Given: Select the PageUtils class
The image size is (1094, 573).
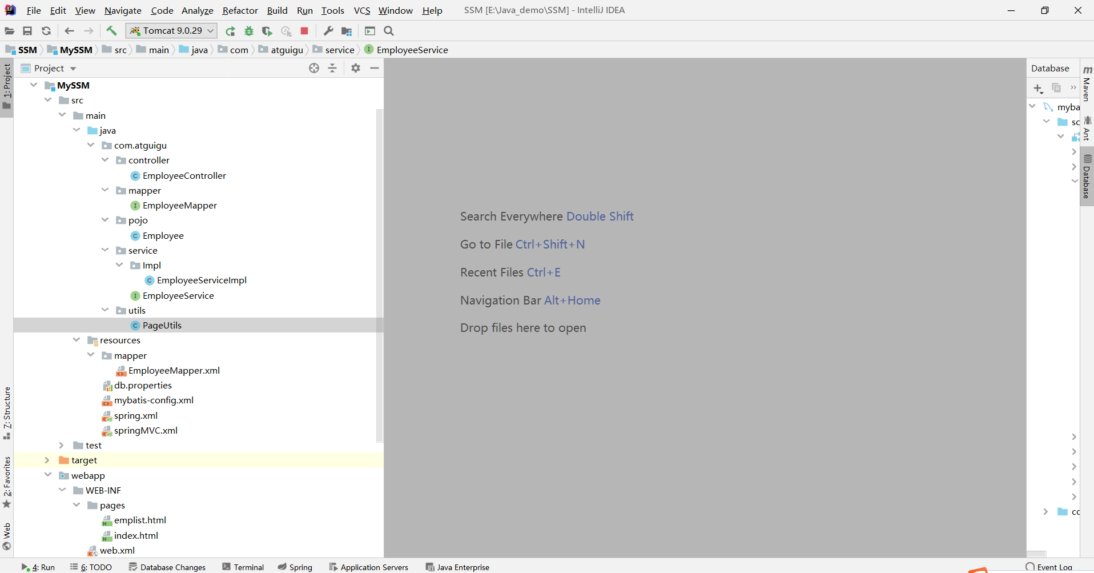Looking at the screenshot, I should (162, 325).
